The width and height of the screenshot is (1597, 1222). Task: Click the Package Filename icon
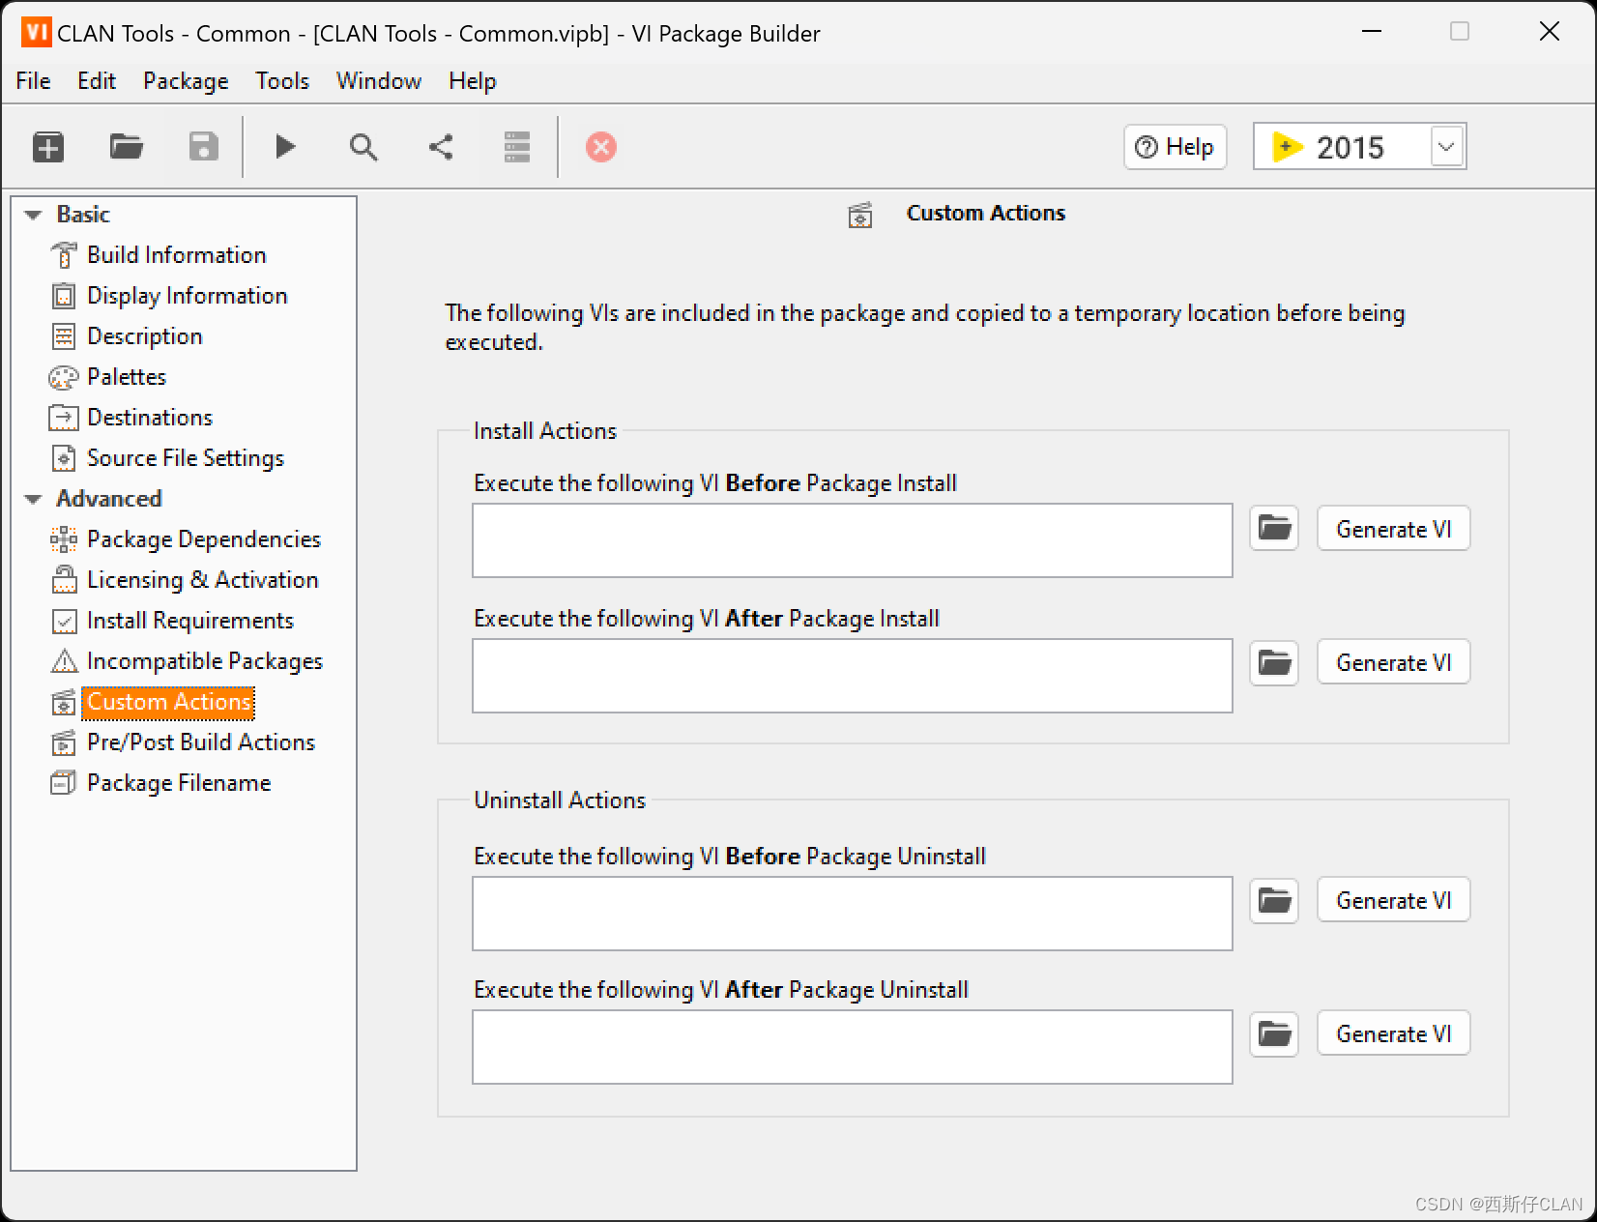pyautogui.click(x=64, y=783)
